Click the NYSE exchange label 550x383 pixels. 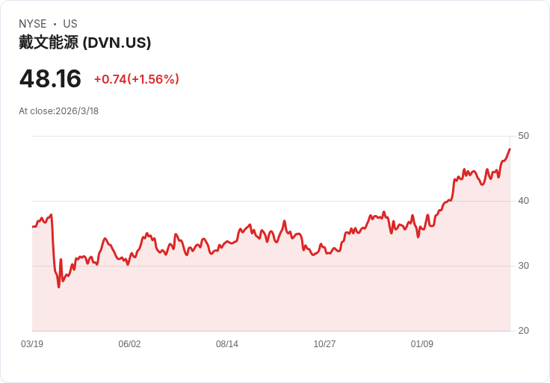pyautogui.click(x=33, y=24)
